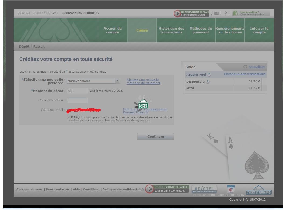The width and height of the screenshot is (283, 210).
Task: Open Historique des transactions tab
Action: coord(171,30)
